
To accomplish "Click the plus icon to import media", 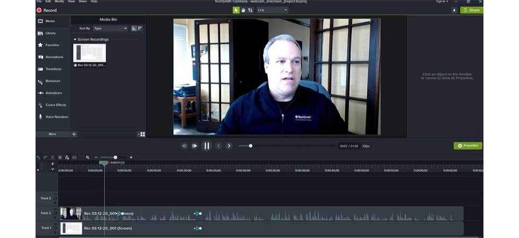I will 74,134.
